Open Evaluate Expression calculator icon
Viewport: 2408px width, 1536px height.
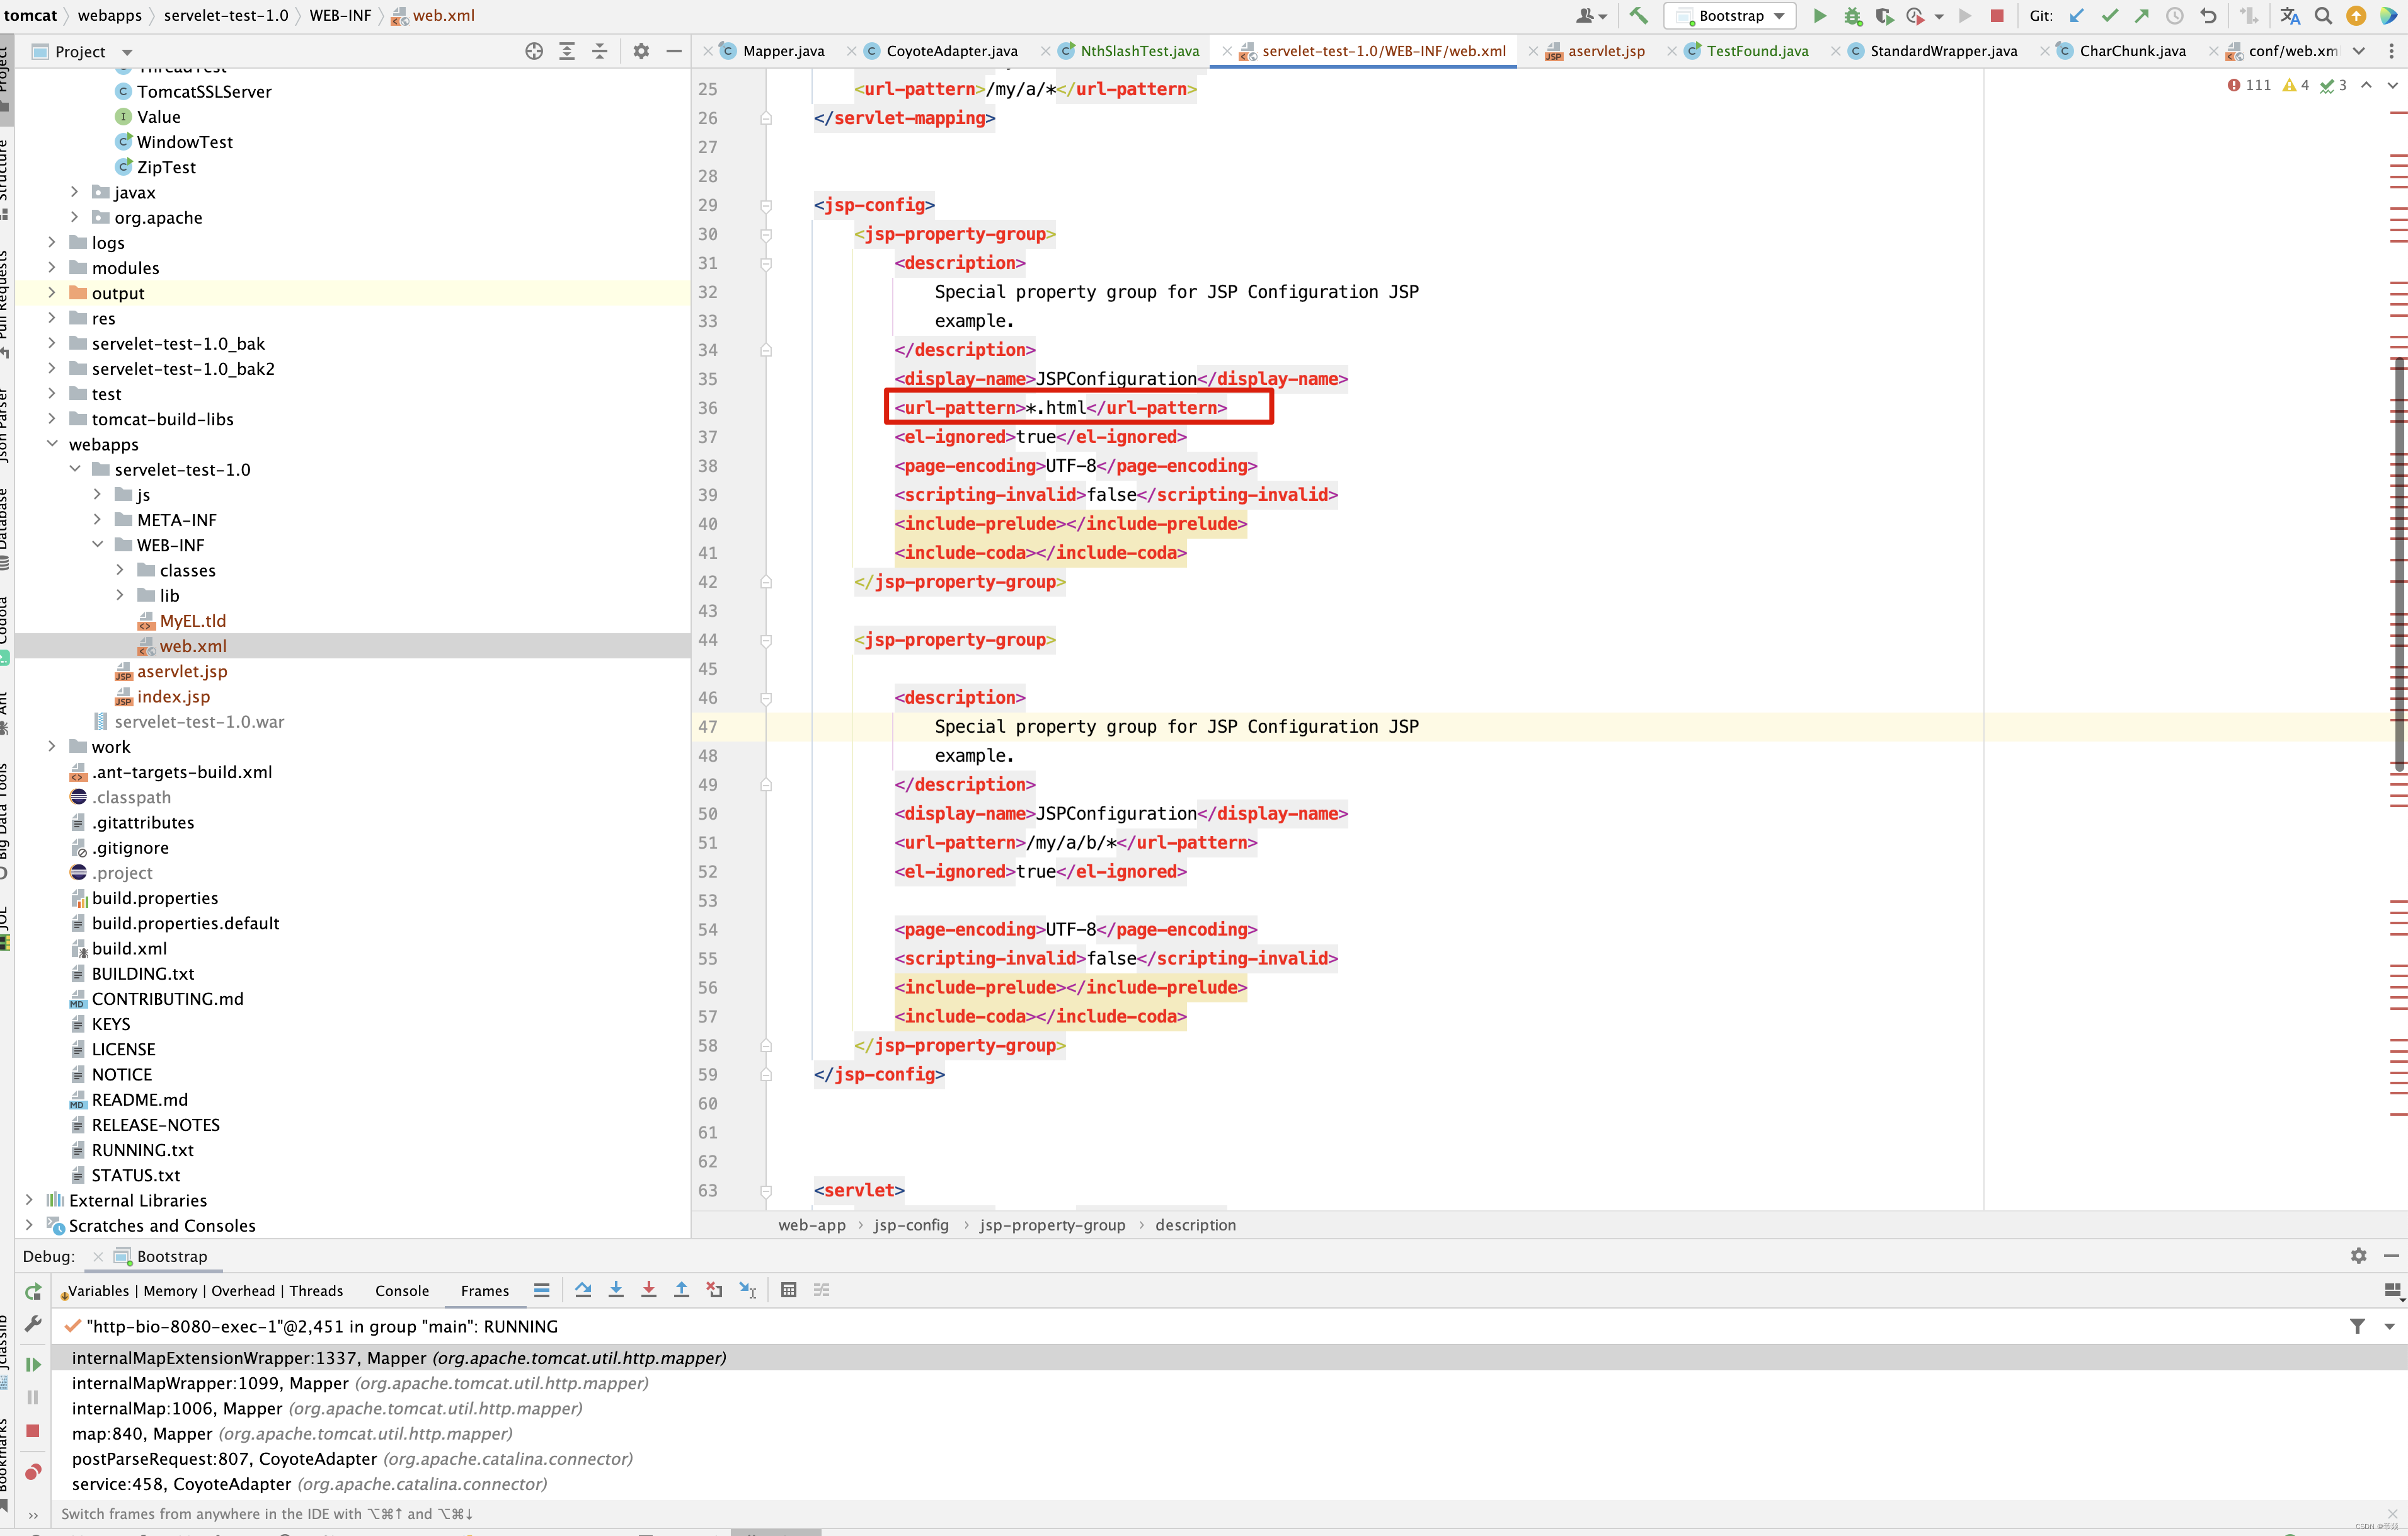click(788, 1290)
